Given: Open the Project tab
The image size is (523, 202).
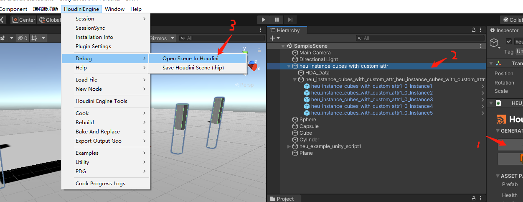Looking at the screenshot, I should [282, 199].
